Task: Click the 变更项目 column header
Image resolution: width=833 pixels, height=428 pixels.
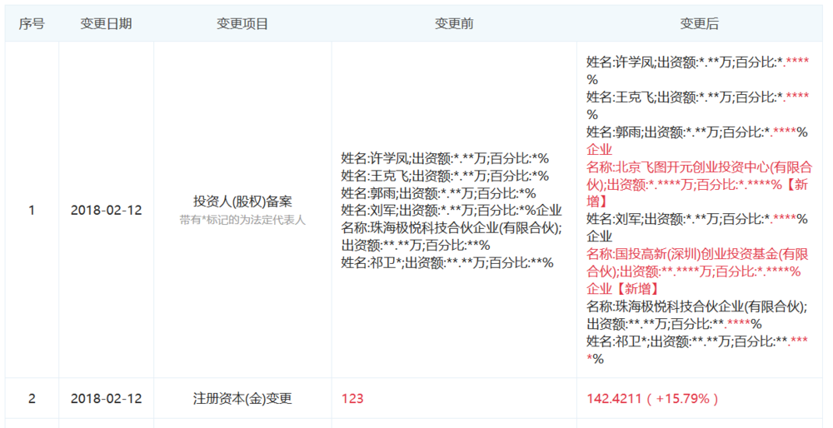Action: pos(242,24)
